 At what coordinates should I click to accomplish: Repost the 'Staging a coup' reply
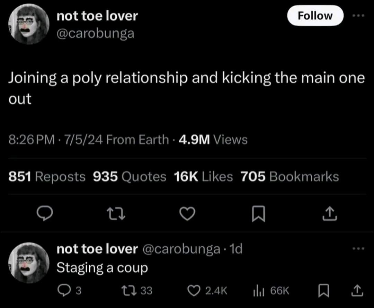(137, 291)
